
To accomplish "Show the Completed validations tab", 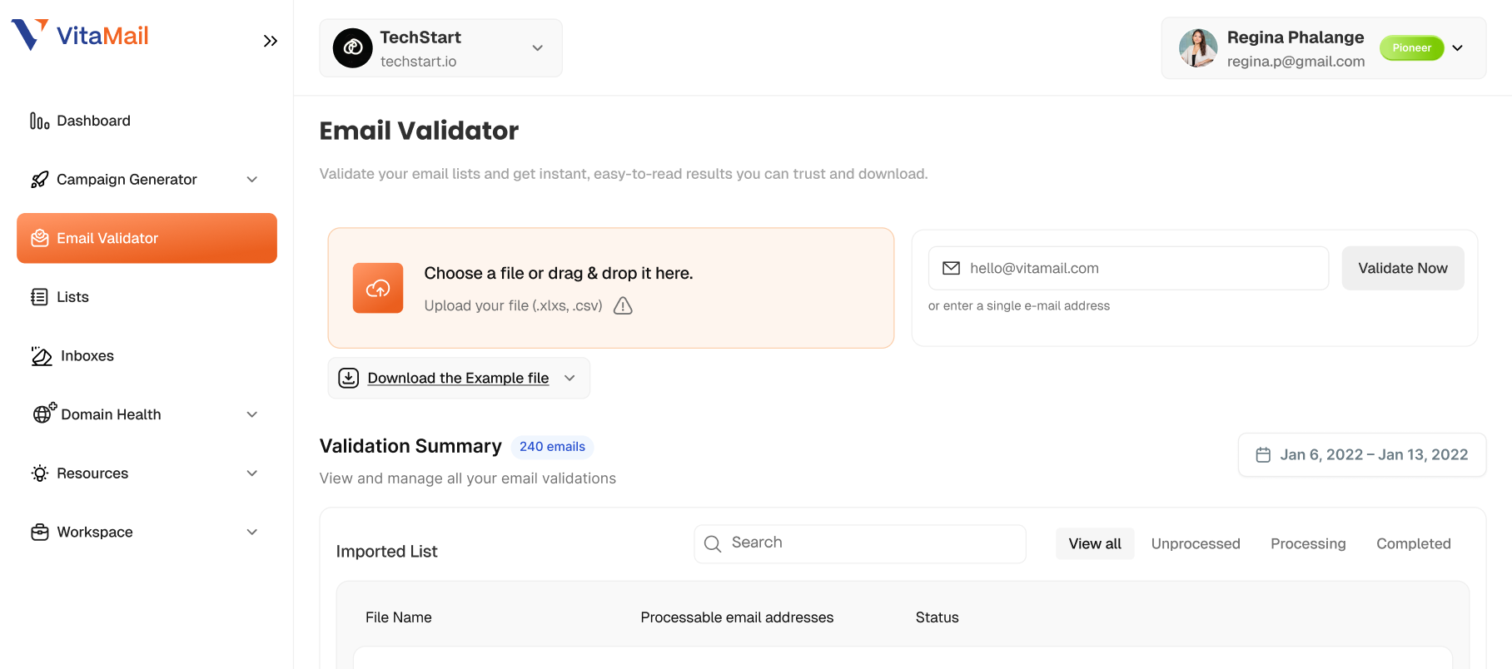I will 1413,543.
